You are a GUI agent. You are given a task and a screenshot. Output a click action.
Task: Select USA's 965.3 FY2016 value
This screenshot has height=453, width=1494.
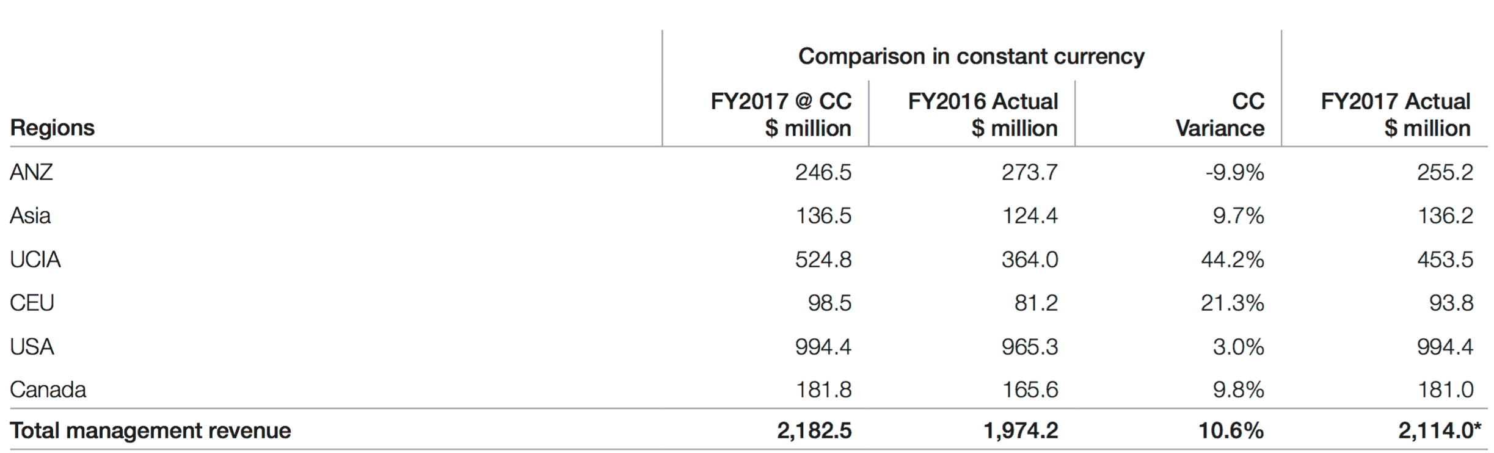(x=1029, y=347)
